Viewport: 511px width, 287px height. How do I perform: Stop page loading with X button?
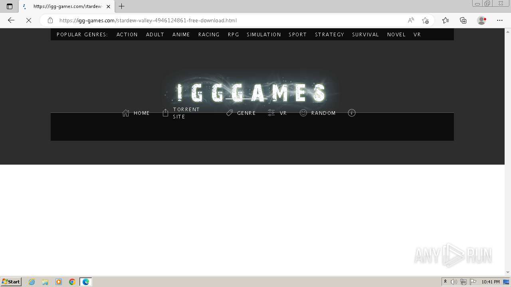(29, 20)
